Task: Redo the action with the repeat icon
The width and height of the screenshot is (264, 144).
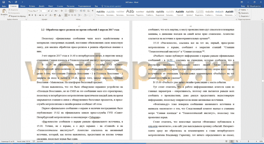Action: [16, 2]
